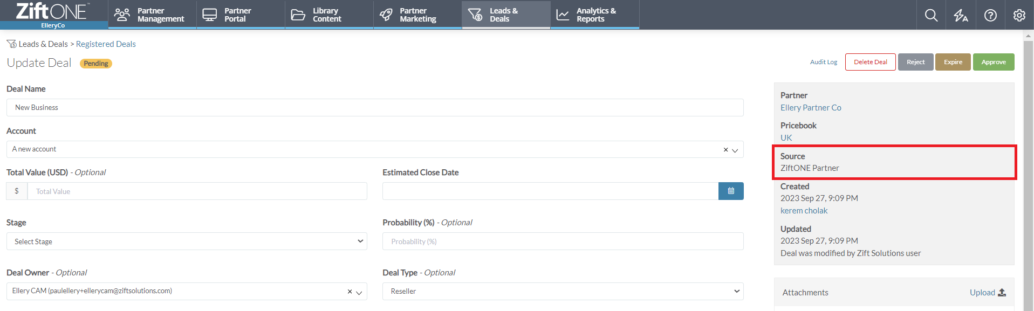The image size is (1034, 311).
Task: Click 'Deal was modified by Zift Solutions user'
Action: pyautogui.click(x=851, y=253)
